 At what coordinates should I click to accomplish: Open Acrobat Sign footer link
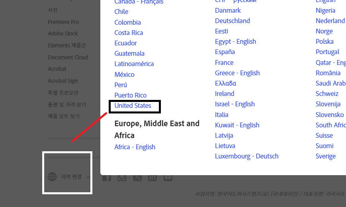[x=63, y=81]
